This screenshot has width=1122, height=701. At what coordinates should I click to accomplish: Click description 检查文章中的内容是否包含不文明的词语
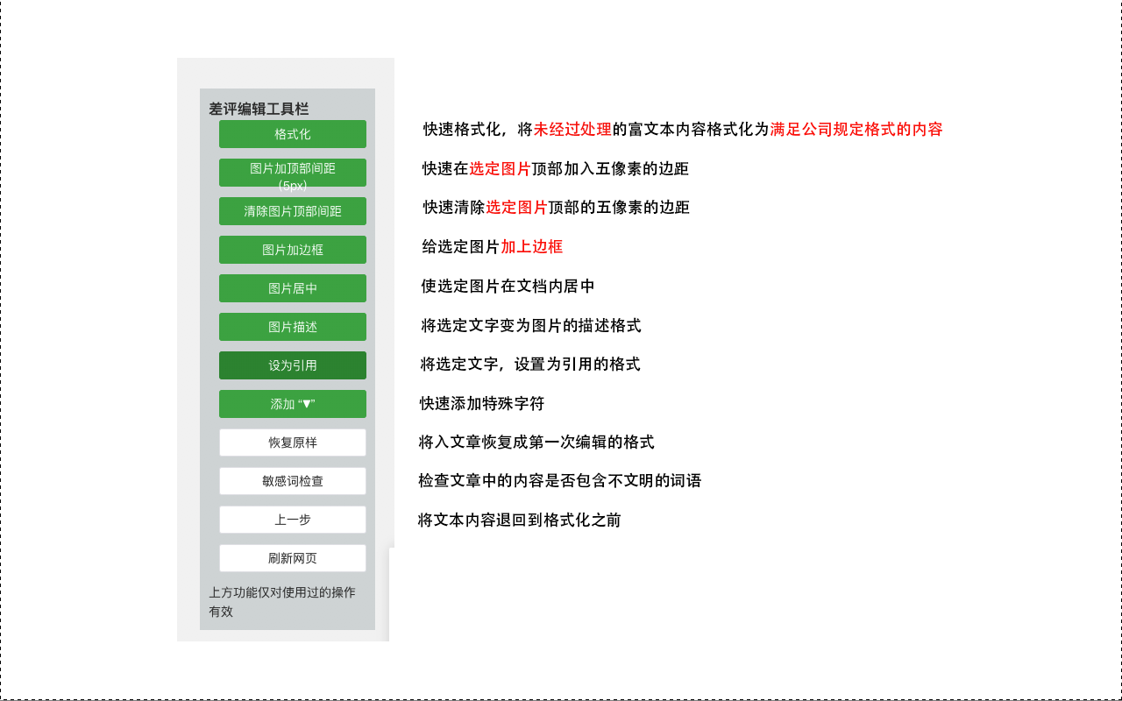click(x=560, y=481)
